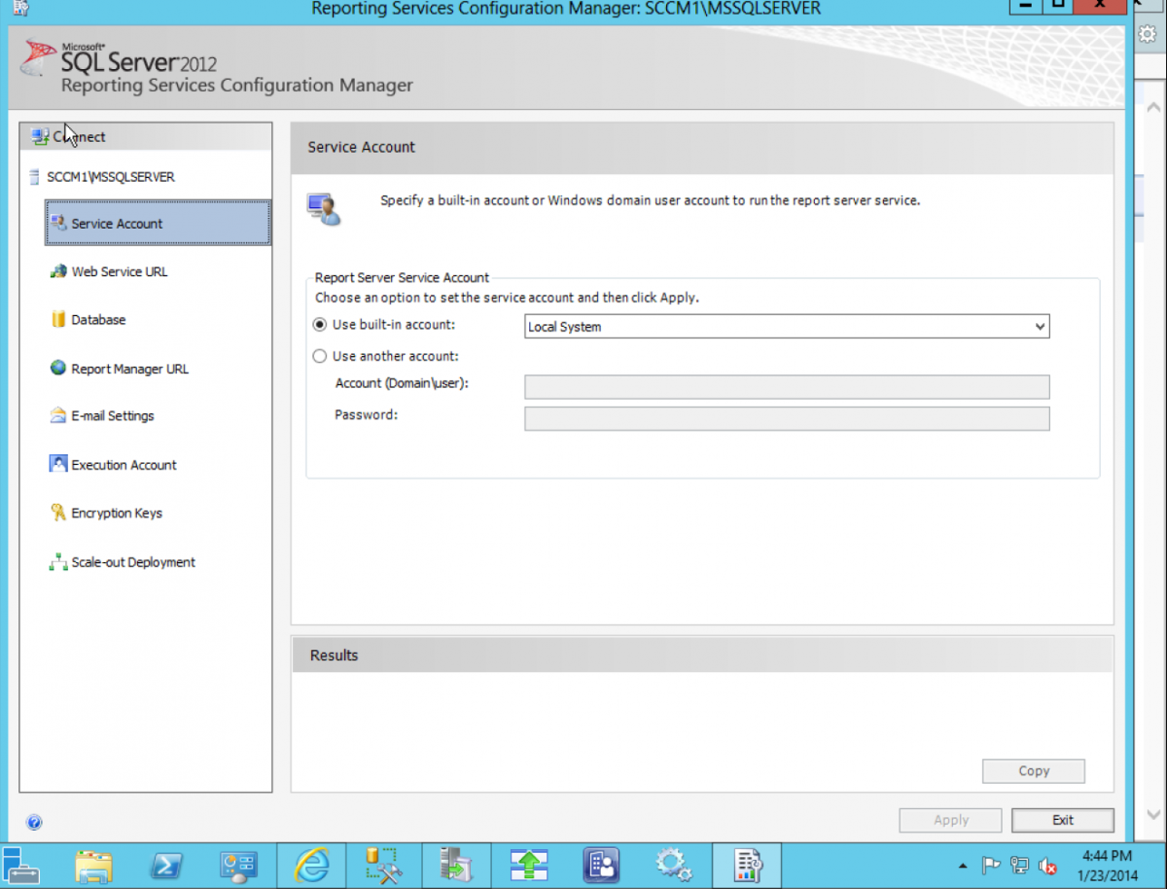Click the Connect icon in left panel
The height and width of the screenshot is (889, 1167).
(x=40, y=137)
